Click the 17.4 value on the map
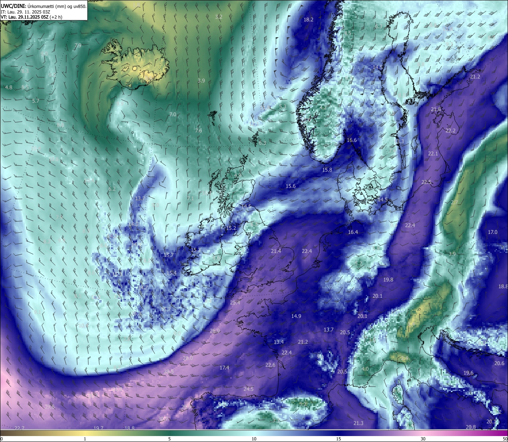This screenshot has width=508, height=442. pos(224,367)
